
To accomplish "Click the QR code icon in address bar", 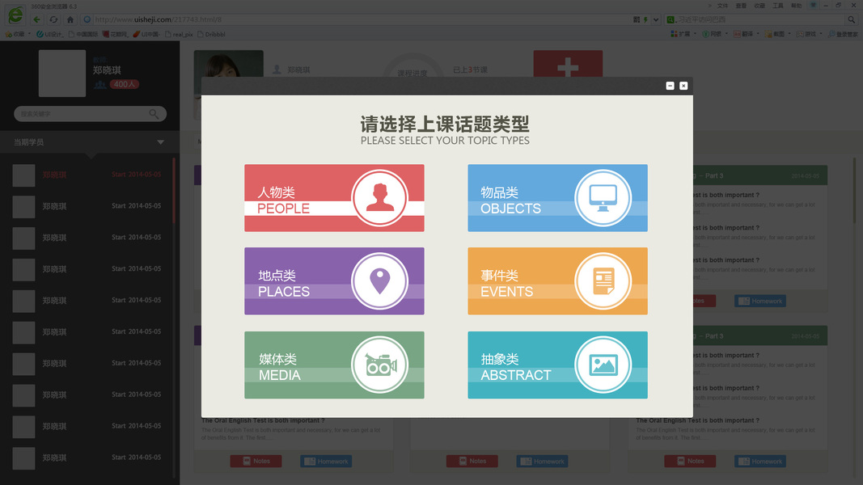I will click(637, 19).
